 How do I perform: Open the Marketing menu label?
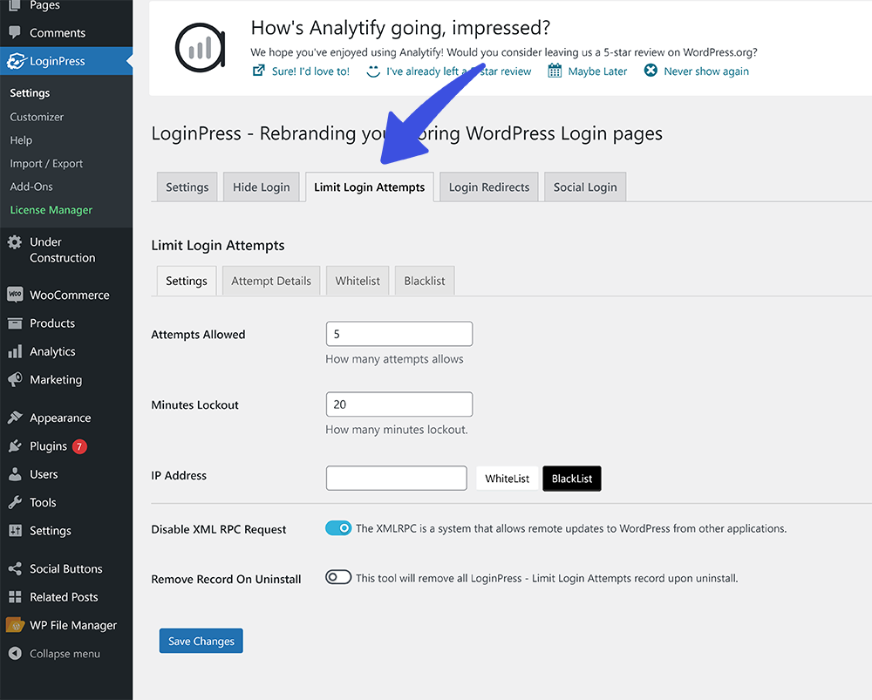coord(56,379)
